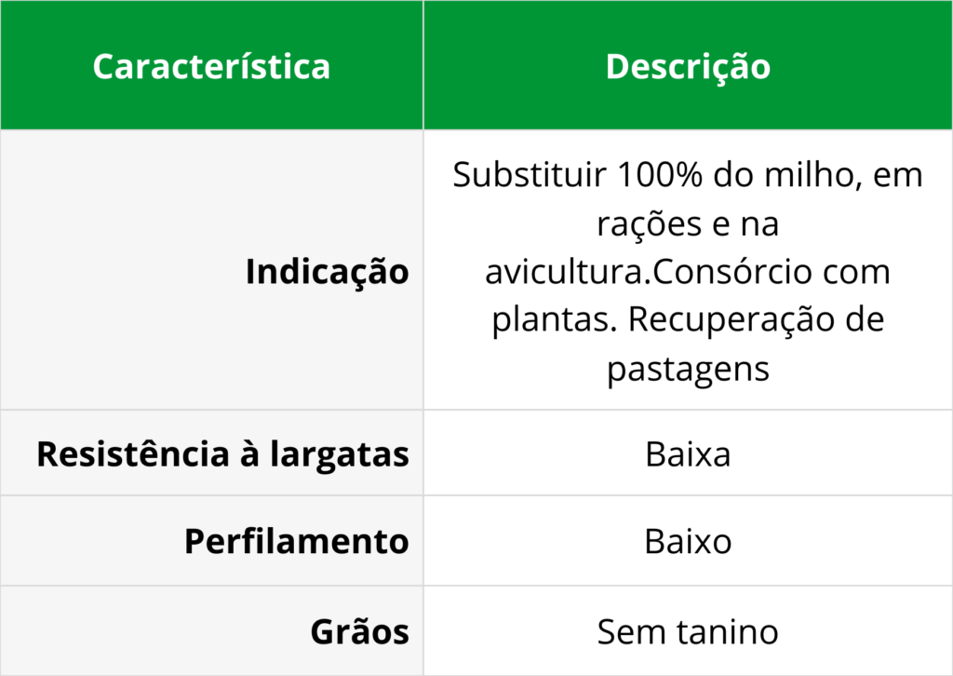Click the Característica column header
The height and width of the screenshot is (676, 953).
coord(211,67)
